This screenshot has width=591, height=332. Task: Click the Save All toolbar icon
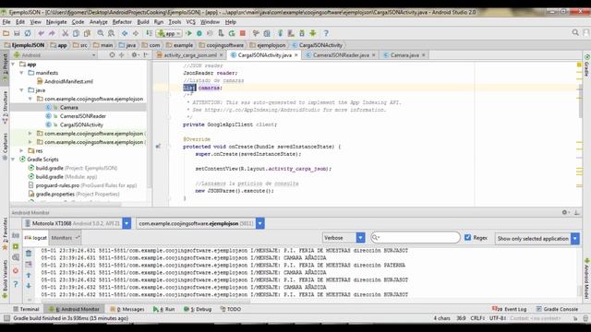tap(17, 33)
